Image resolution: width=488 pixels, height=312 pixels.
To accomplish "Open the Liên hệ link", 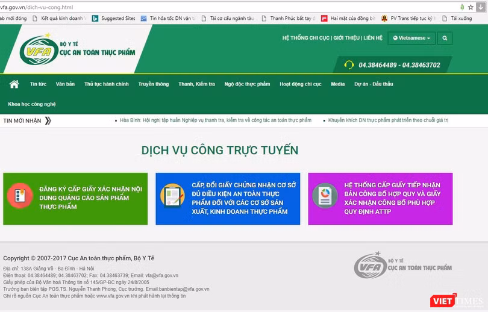I will pyautogui.click(x=373, y=38).
